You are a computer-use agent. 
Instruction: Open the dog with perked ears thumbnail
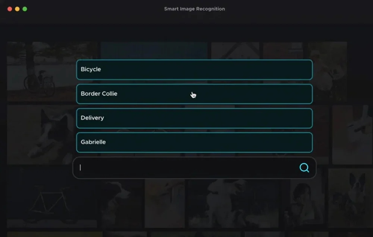coord(350,198)
